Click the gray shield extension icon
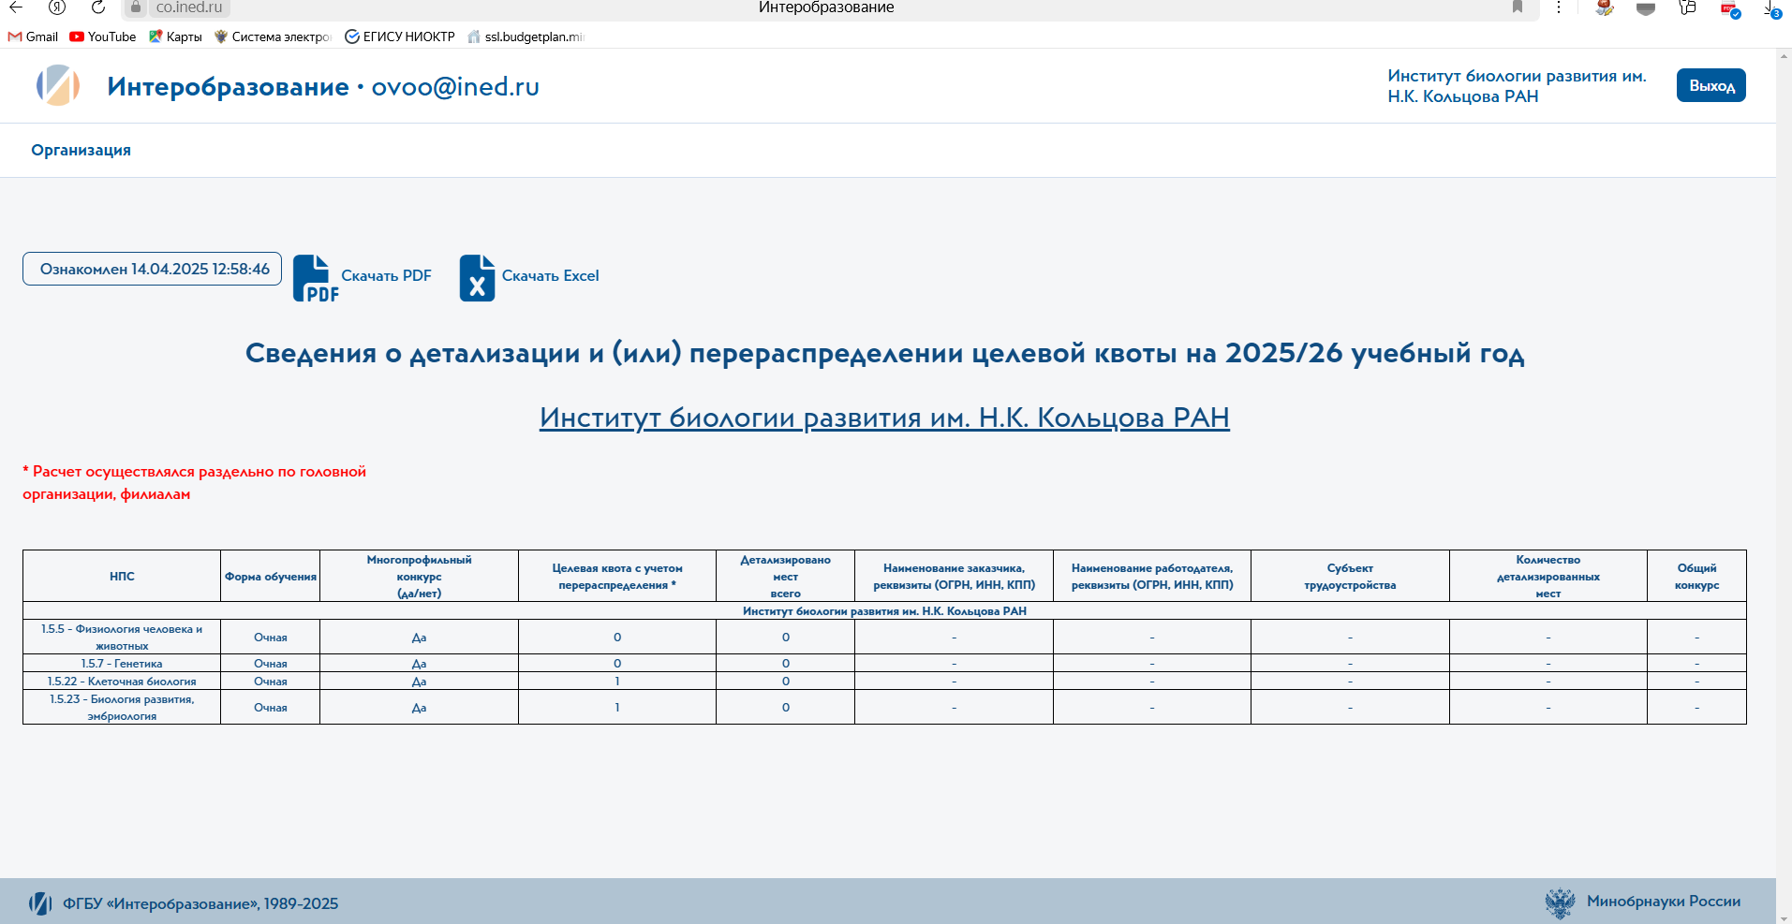 1646,8
